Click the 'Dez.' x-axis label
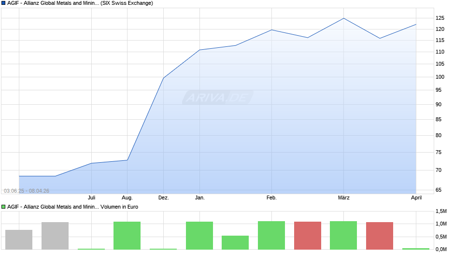Image resolution: width=454 pixels, height=254 pixels. 164,198
